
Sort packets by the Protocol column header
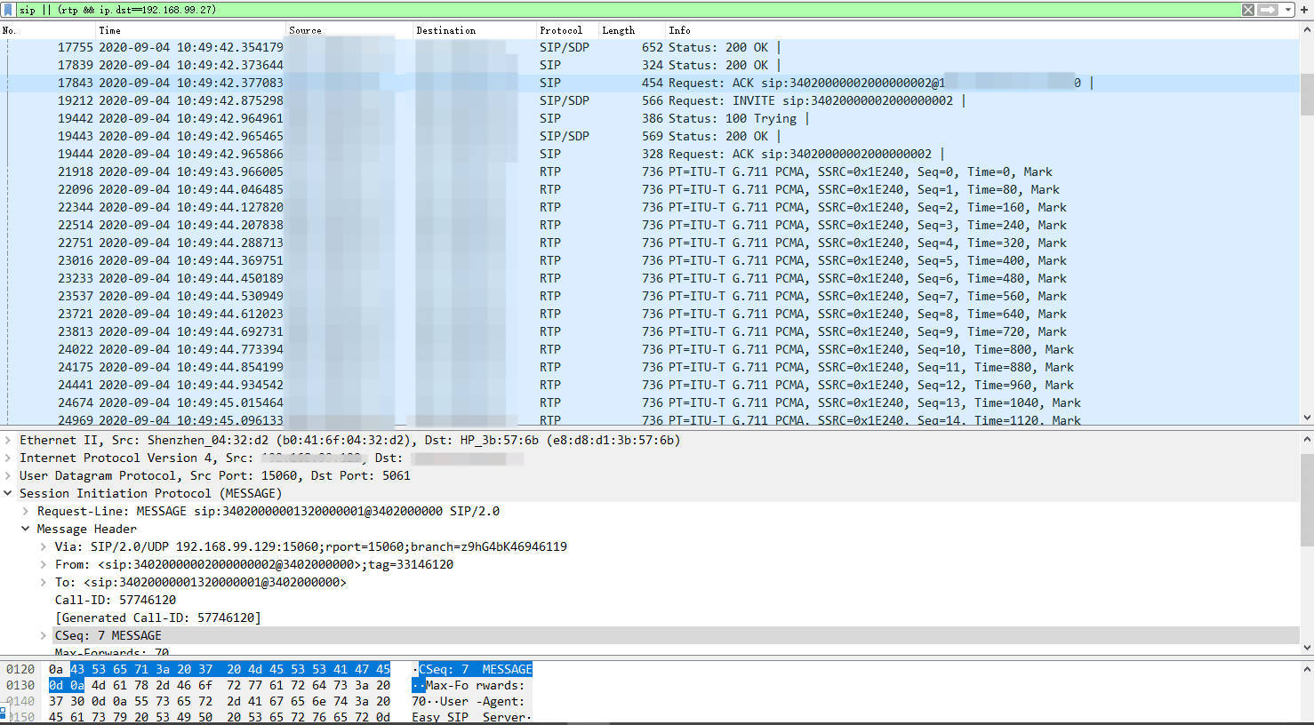tap(567, 30)
